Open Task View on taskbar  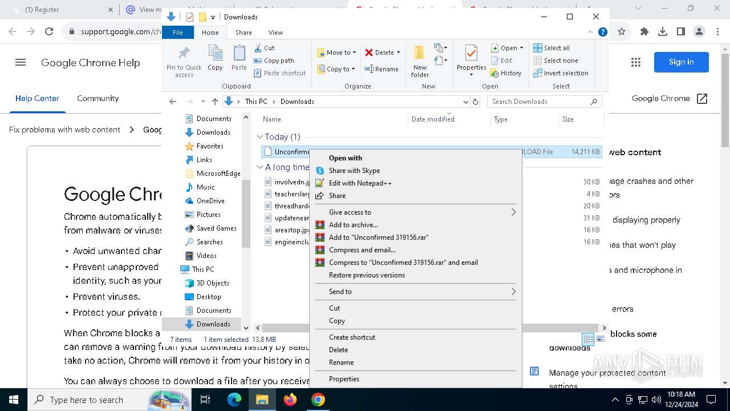point(206,400)
